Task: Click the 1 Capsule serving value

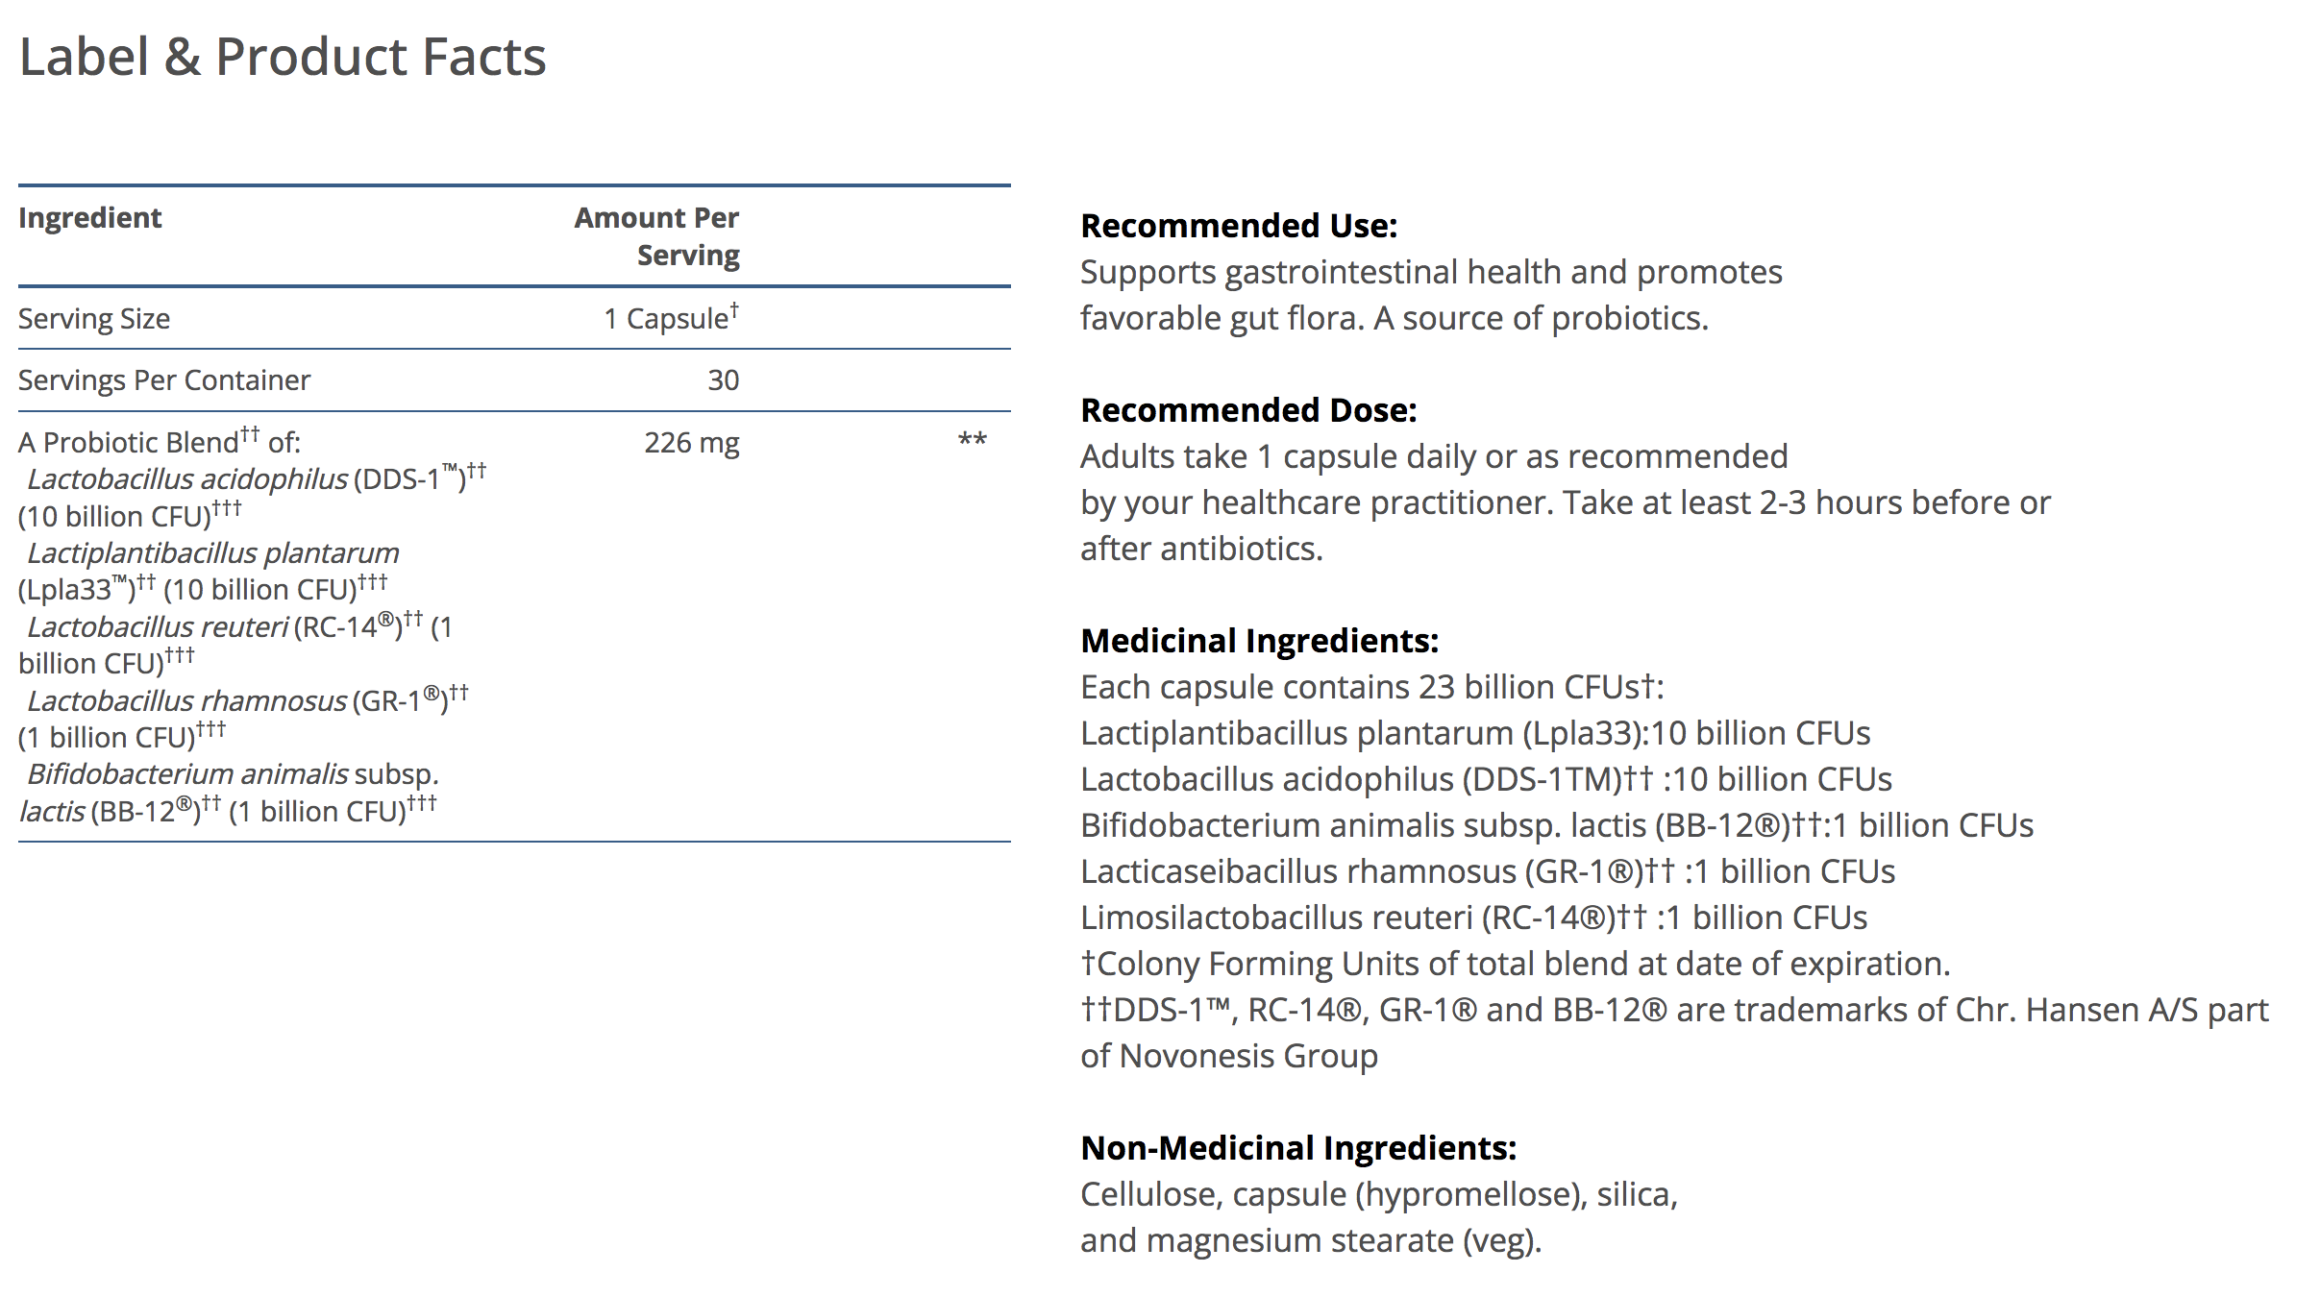Action: [x=671, y=318]
